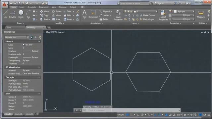Image resolution: width=212 pixels, height=119 pixels.
Task: Click the command line customize wrench icon
Action: click(80, 110)
